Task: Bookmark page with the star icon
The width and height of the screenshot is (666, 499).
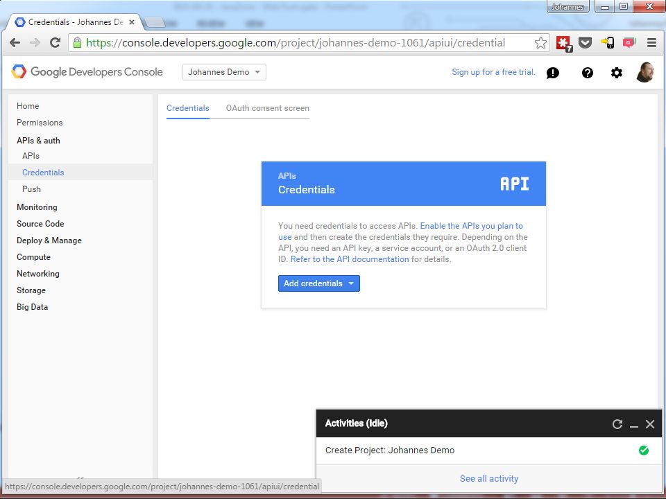Action: point(540,42)
